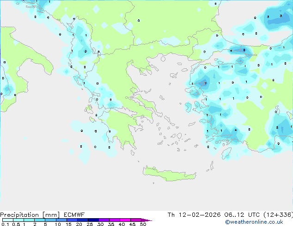Click the precipitation value '7' on map

point(206,83)
